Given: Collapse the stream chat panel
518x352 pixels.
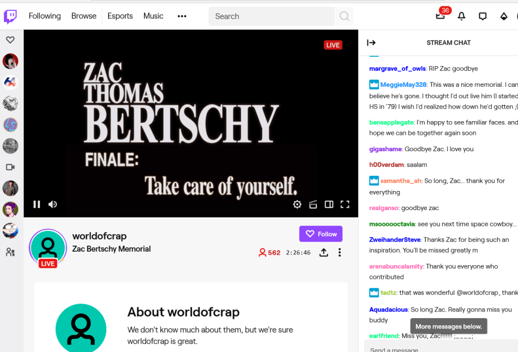Looking at the screenshot, I should pos(371,43).
